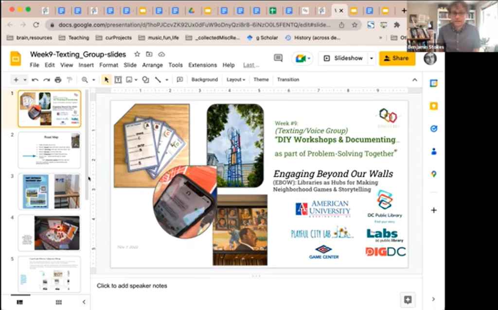Expand line type dropdown arrow

click(x=167, y=80)
